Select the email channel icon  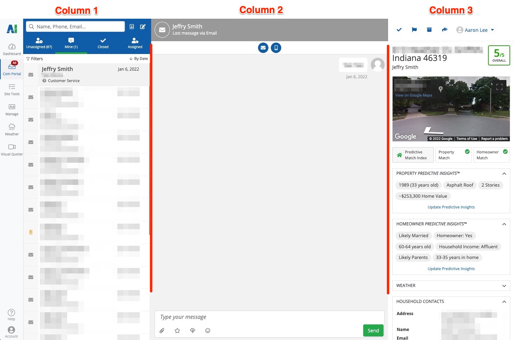[x=263, y=48]
